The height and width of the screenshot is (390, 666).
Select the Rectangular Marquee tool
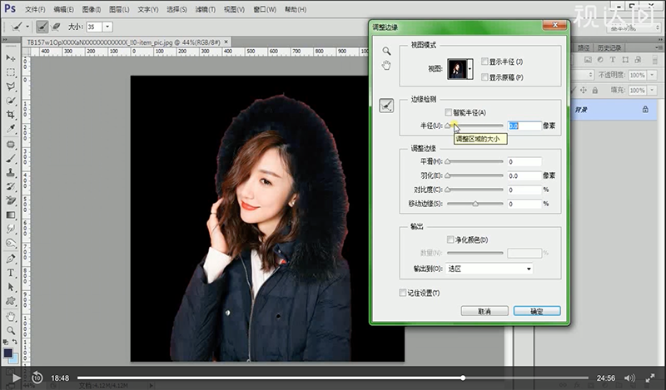[11, 72]
